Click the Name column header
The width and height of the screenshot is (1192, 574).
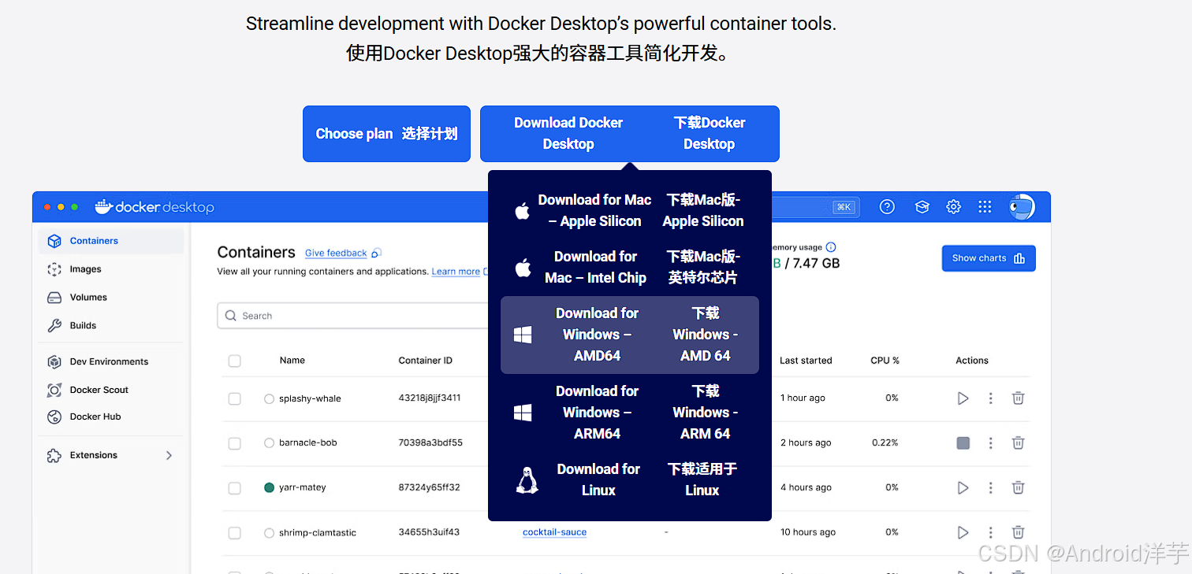tap(292, 361)
